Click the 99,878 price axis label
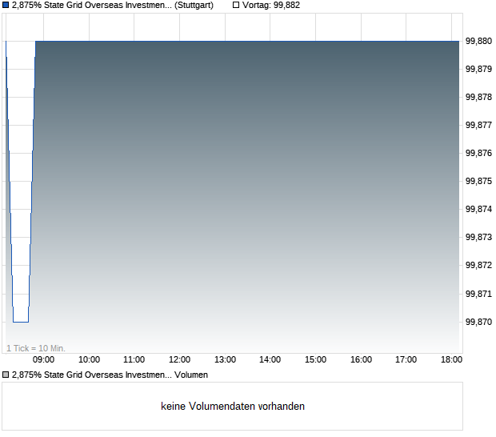Image resolution: width=496 pixels, height=437 pixels. (x=478, y=97)
